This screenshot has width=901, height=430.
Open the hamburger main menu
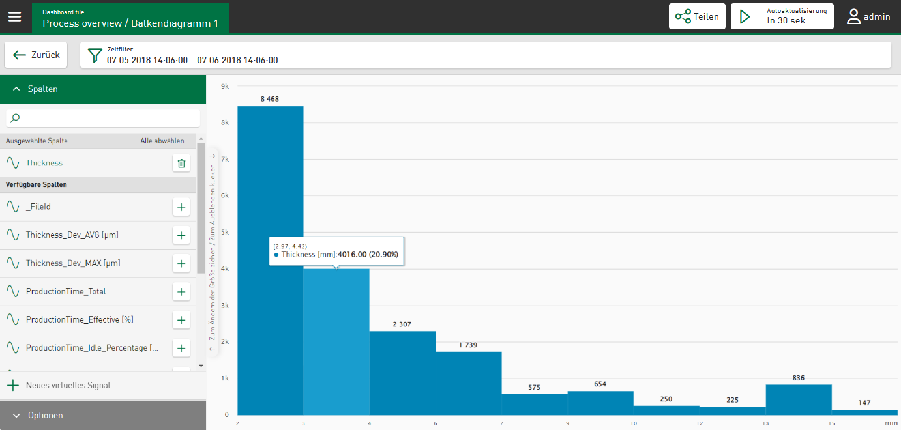click(x=14, y=16)
